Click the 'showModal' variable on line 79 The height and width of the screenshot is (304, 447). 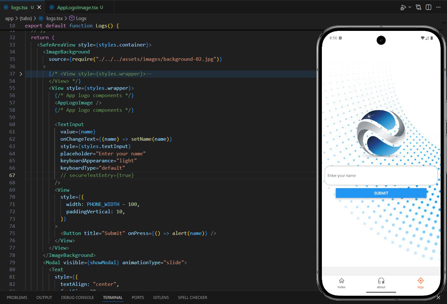click(x=103, y=263)
